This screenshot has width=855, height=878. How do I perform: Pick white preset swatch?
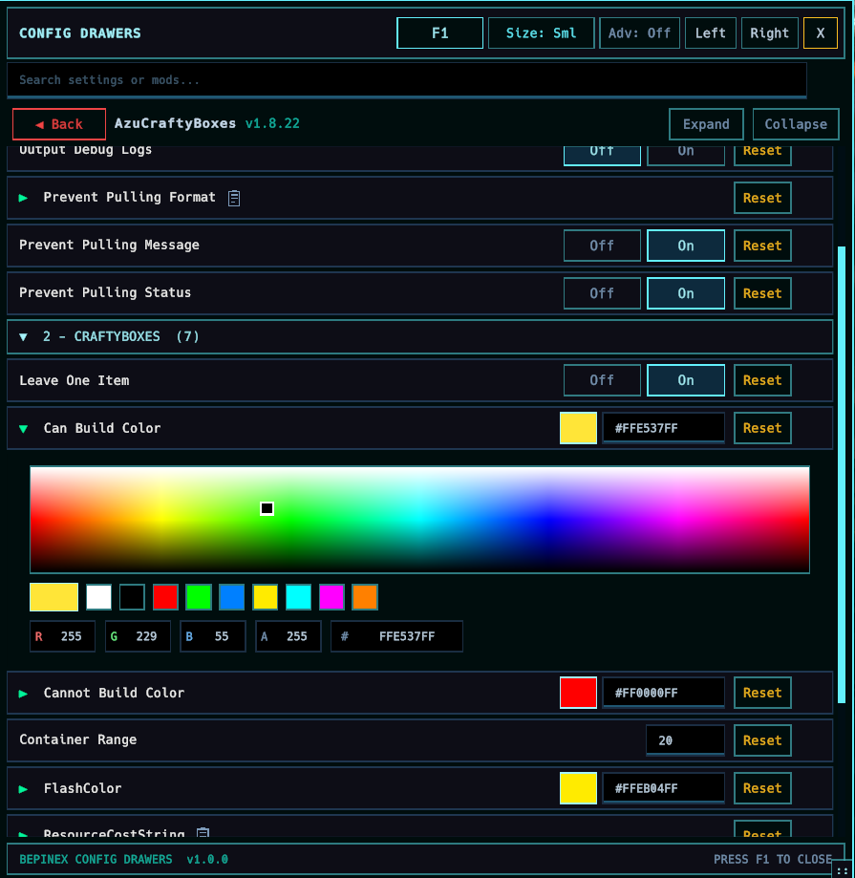[98, 597]
